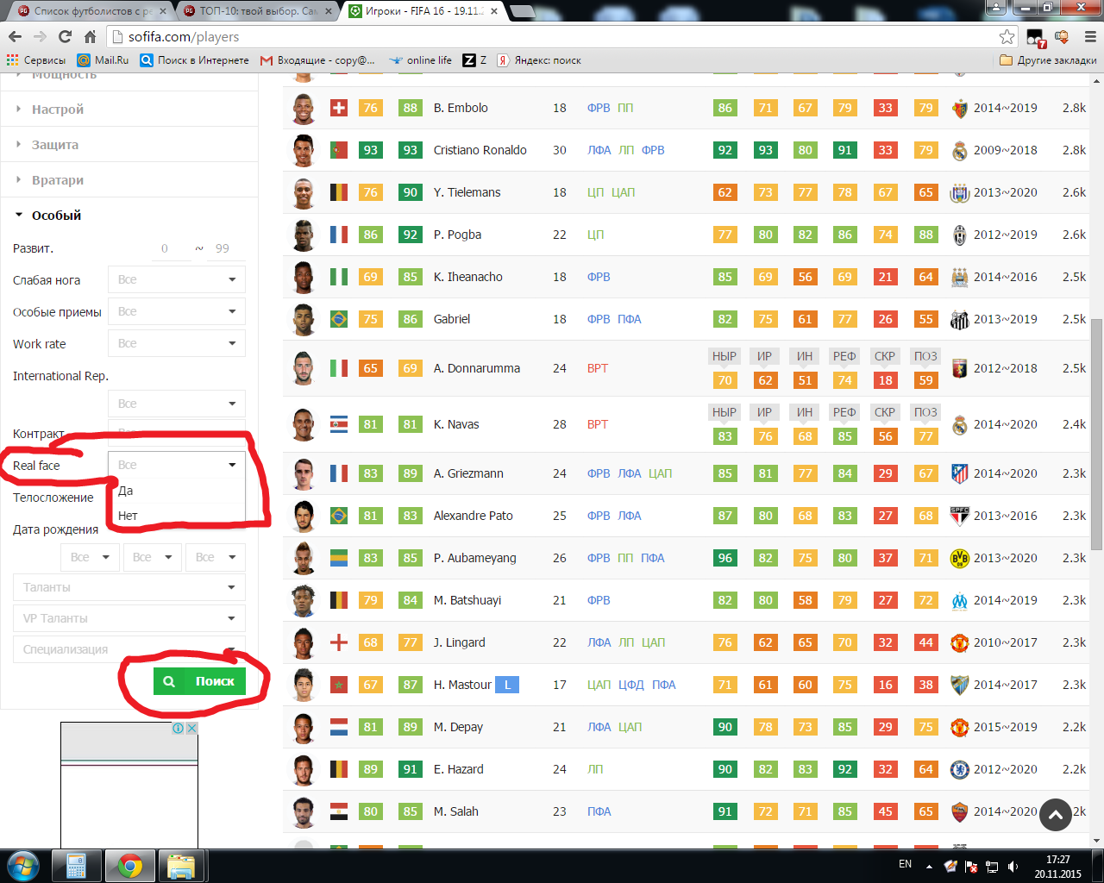Reload the sofifa page
The width and height of the screenshot is (1104, 883).
pyautogui.click(x=65, y=36)
